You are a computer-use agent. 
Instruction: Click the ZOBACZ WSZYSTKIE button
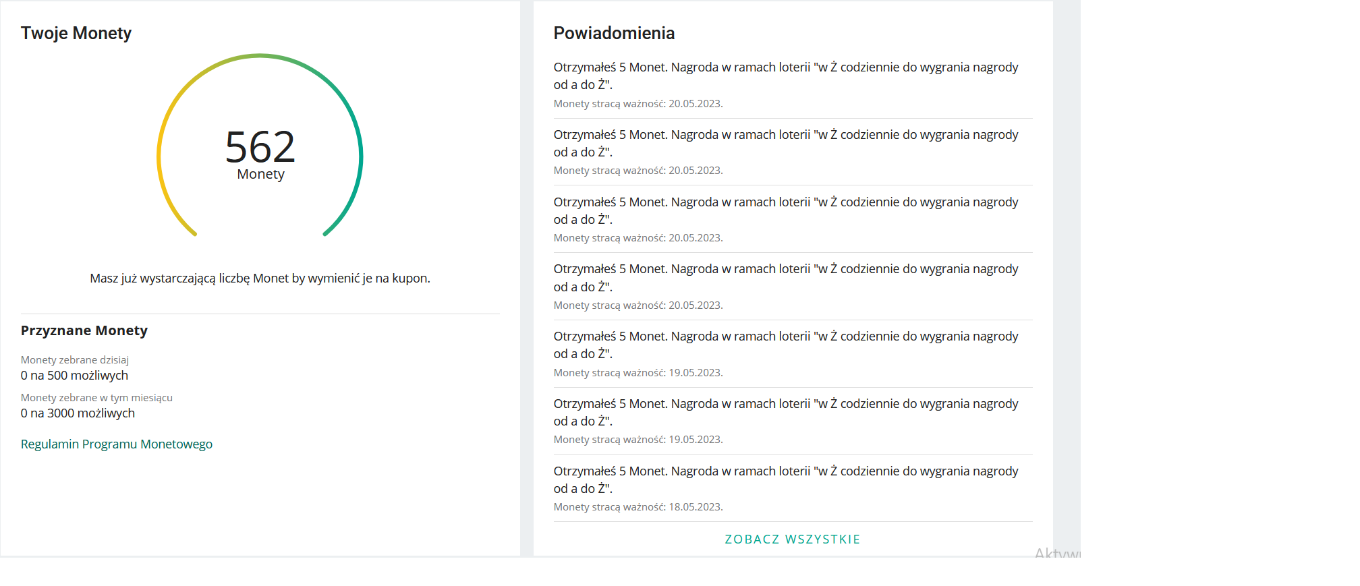coord(792,539)
